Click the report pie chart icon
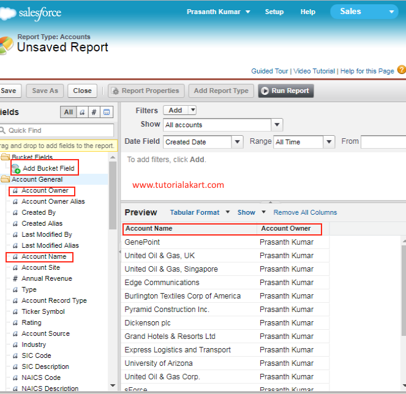406x394 pixels. pyautogui.click(x=6, y=45)
